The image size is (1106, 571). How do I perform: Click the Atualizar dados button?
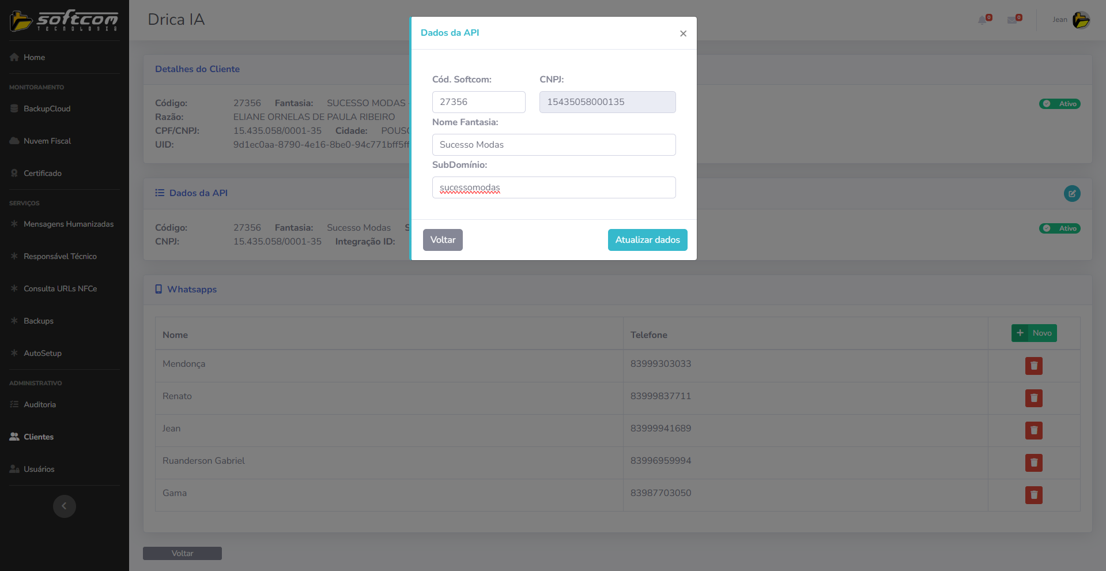[x=647, y=240]
